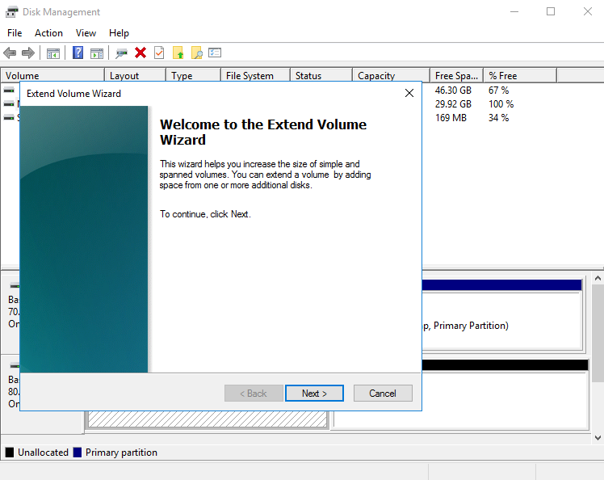This screenshot has height=480, width=604.
Task: Click the properties checkmark toolbar icon
Action: click(159, 53)
